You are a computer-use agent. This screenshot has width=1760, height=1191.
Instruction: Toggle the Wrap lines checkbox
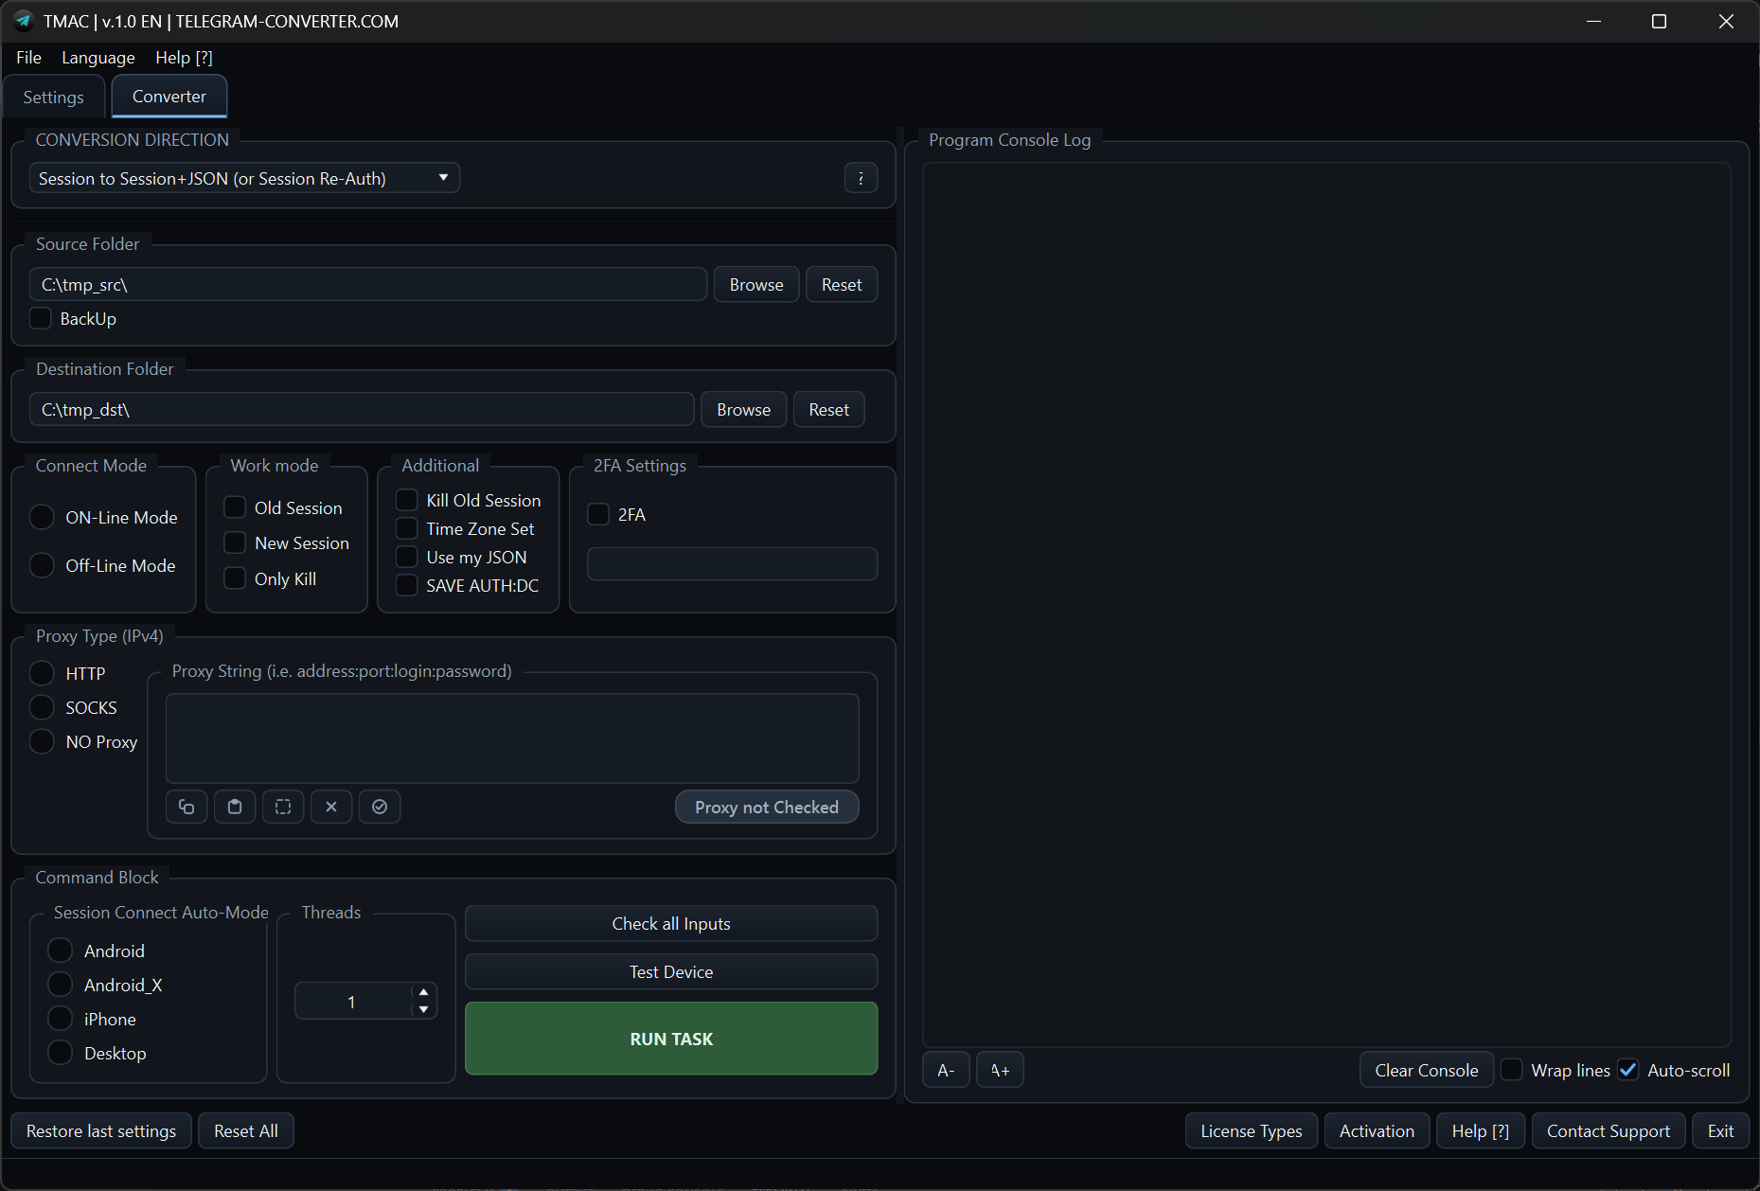pyautogui.click(x=1512, y=1070)
